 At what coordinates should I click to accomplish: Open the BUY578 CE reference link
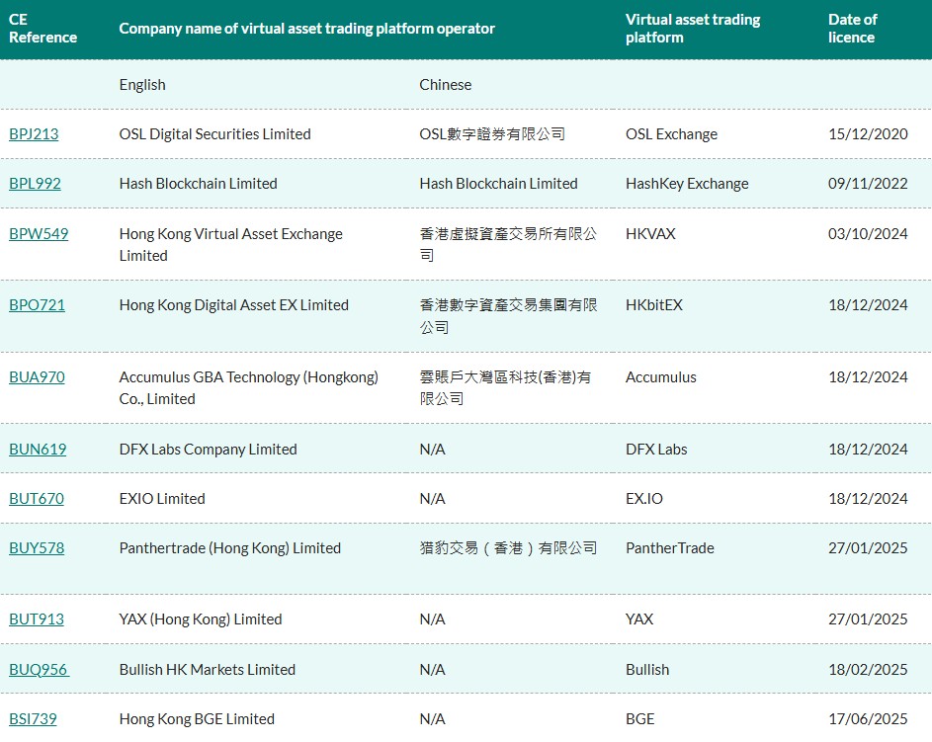pos(37,547)
